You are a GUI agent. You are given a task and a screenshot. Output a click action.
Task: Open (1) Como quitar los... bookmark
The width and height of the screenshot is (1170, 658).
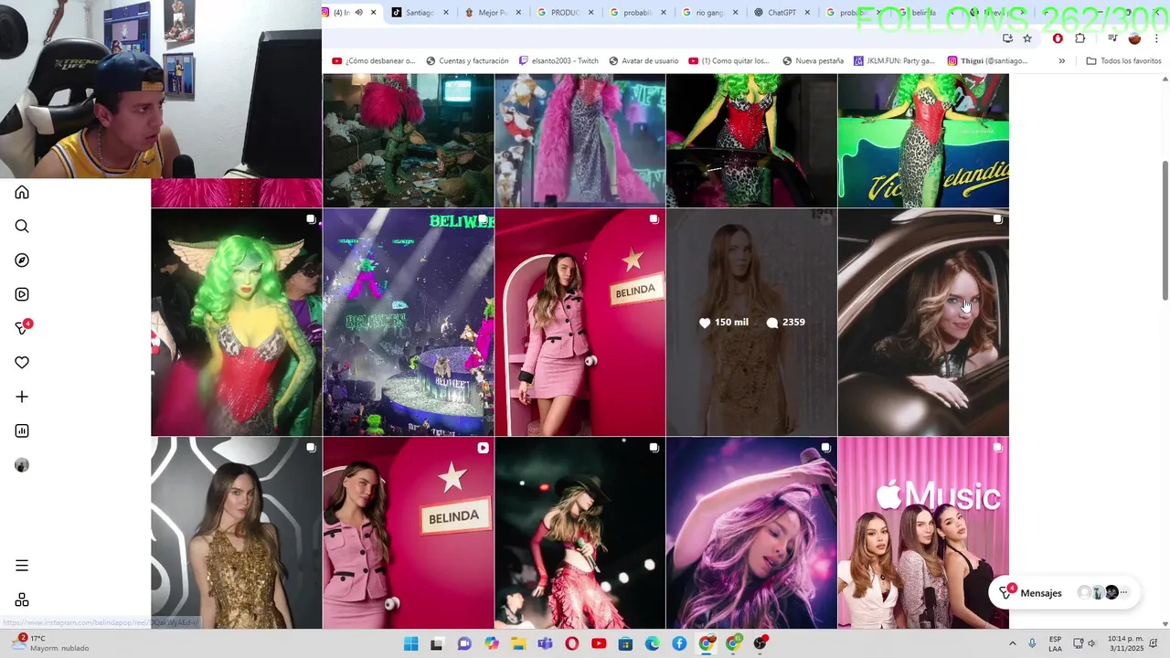(729, 61)
